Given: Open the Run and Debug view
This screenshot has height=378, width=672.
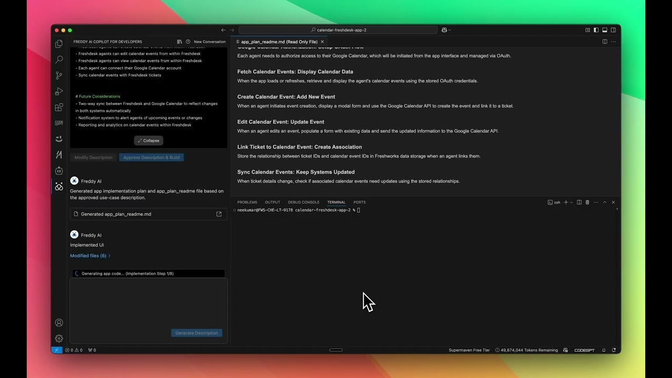Looking at the screenshot, I should tap(59, 91).
